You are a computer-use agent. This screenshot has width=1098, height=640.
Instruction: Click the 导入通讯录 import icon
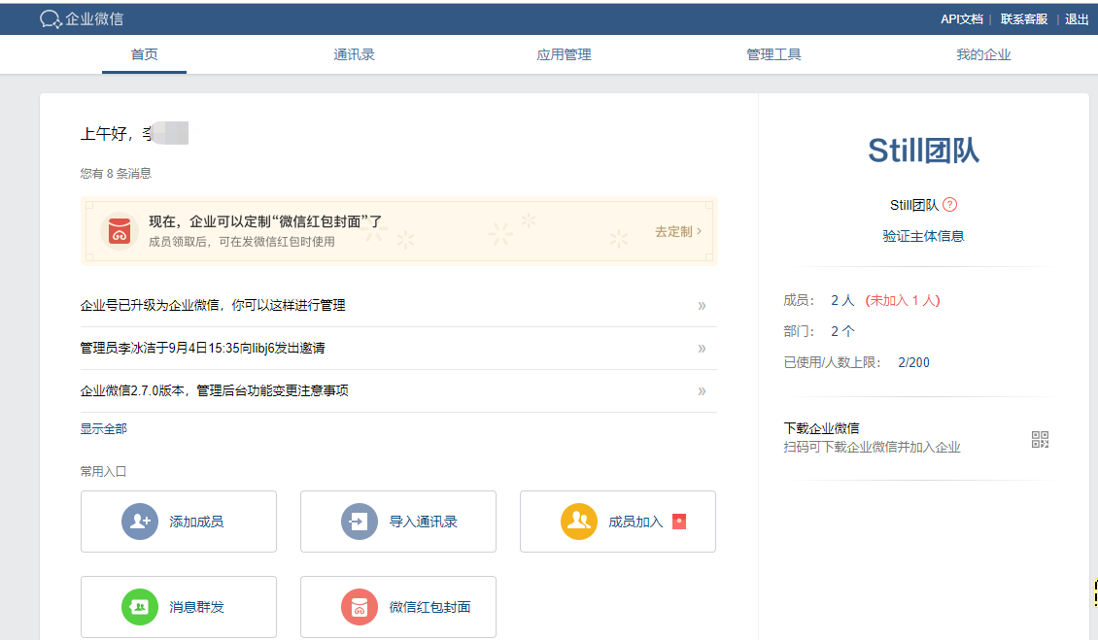[x=360, y=522]
